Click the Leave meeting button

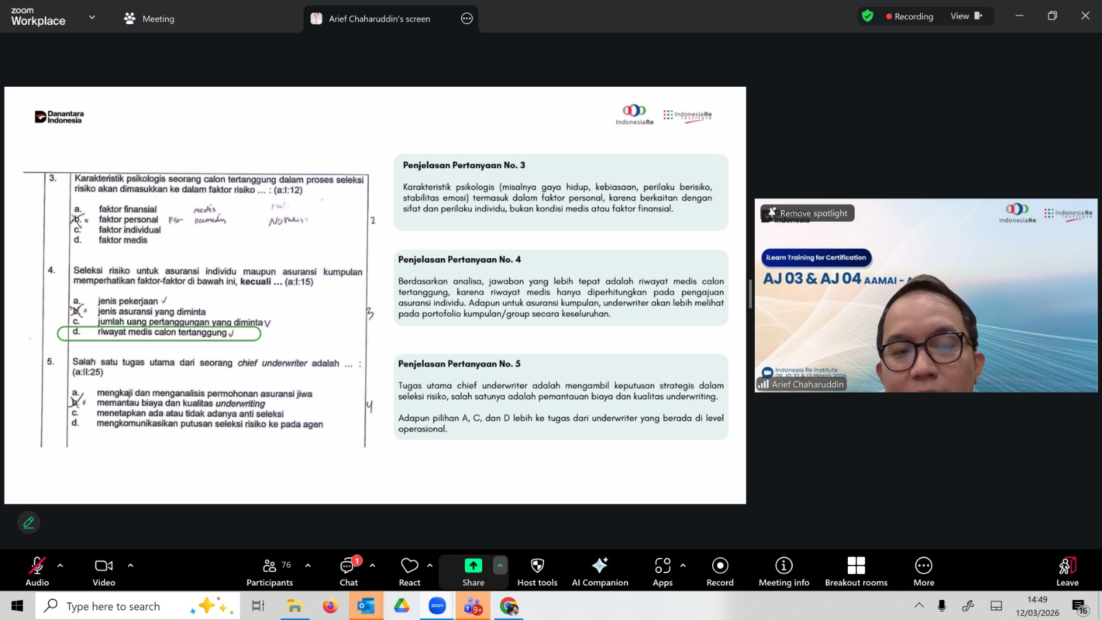pyautogui.click(x=1067, y=572)
